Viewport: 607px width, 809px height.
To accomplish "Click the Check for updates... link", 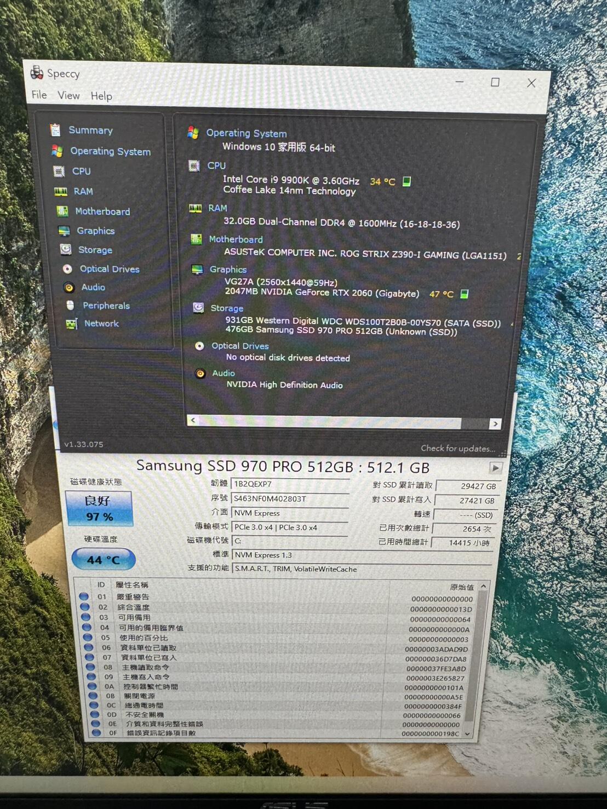I will pos(458,449).
